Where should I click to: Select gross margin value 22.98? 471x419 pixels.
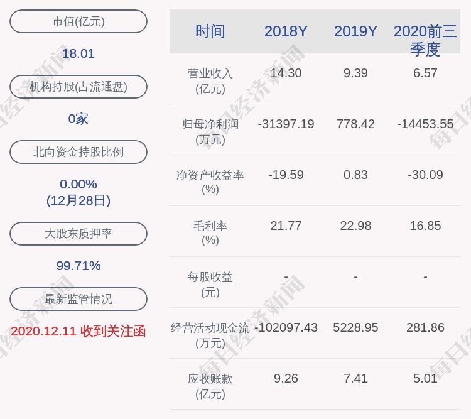coord(355,226)
